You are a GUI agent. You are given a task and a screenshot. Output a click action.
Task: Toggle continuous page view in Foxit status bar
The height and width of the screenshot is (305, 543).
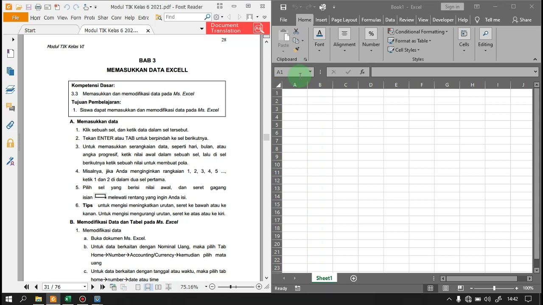click(148, 287)
